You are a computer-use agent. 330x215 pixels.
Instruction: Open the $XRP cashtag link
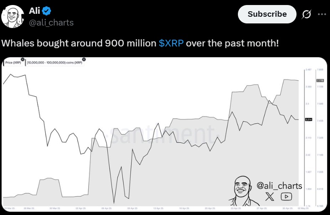[x=171, y=43]
